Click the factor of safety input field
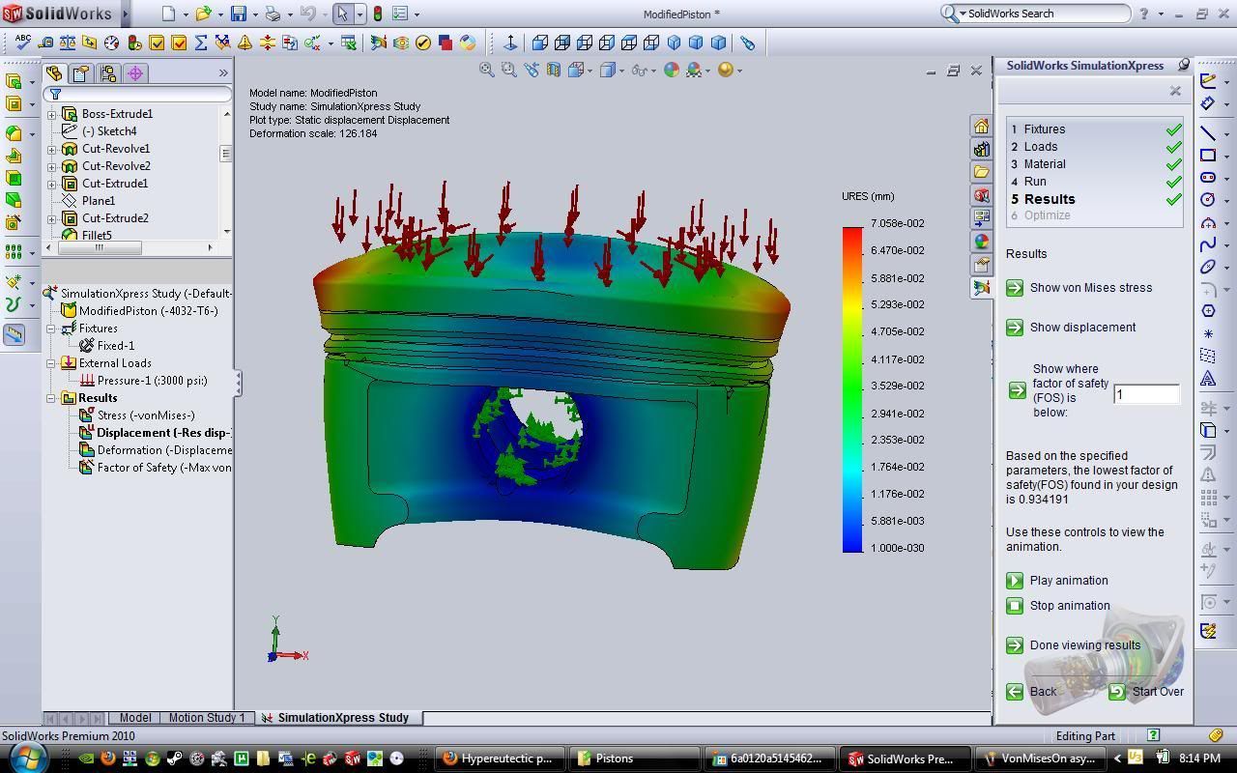 coord(1146,394)
